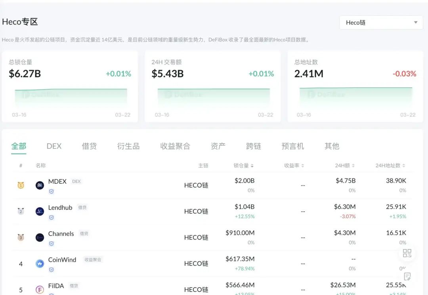The height and width of the screenshot is (295, 428).
Task: Click the CoinWind project logo
Action: point(40,264)
